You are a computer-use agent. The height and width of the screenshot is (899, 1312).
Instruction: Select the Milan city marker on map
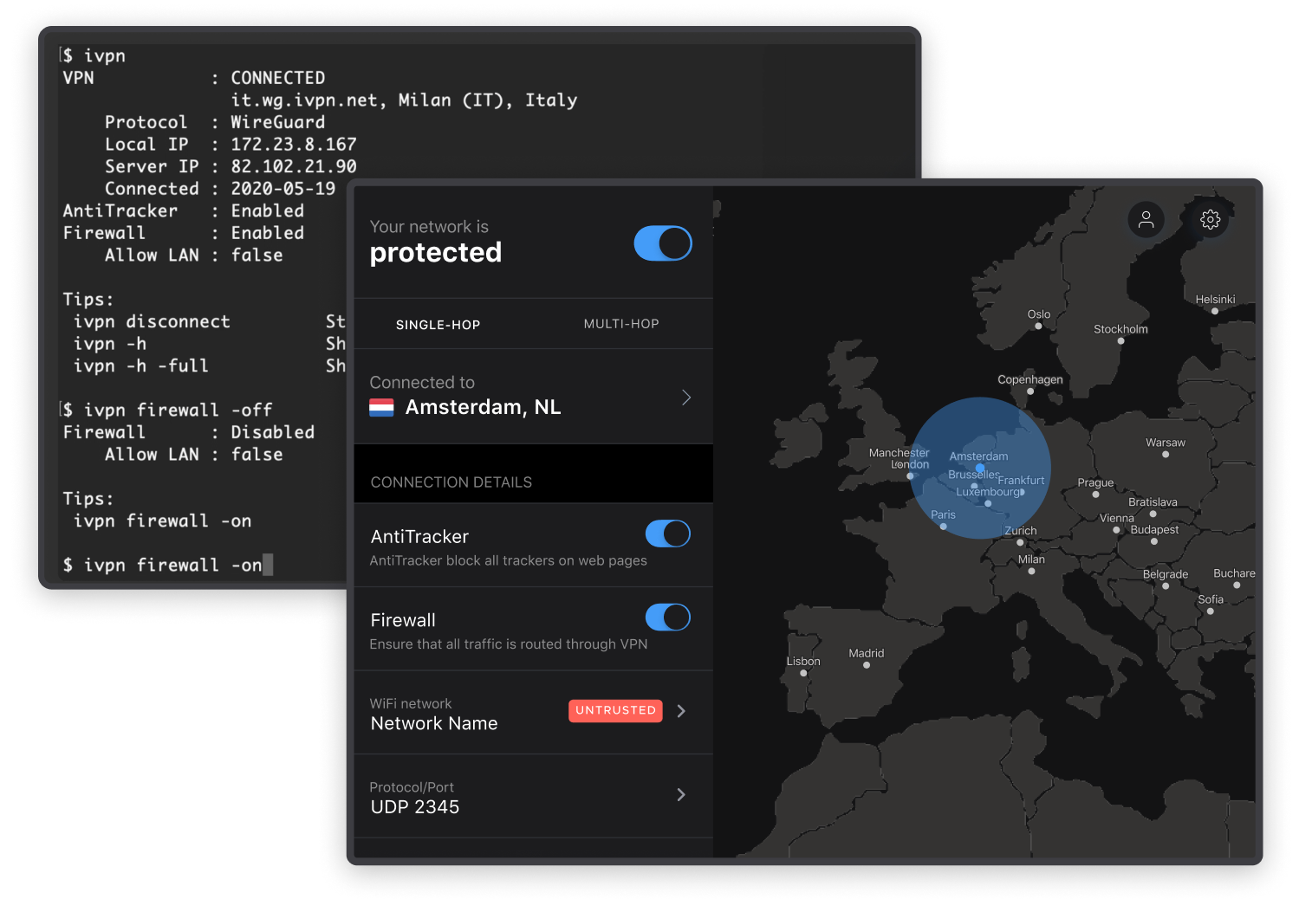1031,571
